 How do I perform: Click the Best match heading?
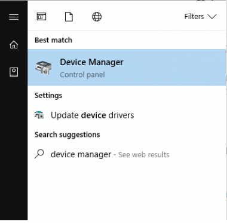(53, 40)
